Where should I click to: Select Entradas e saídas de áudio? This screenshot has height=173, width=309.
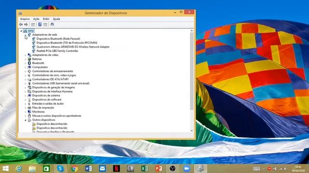pos(48,104)
